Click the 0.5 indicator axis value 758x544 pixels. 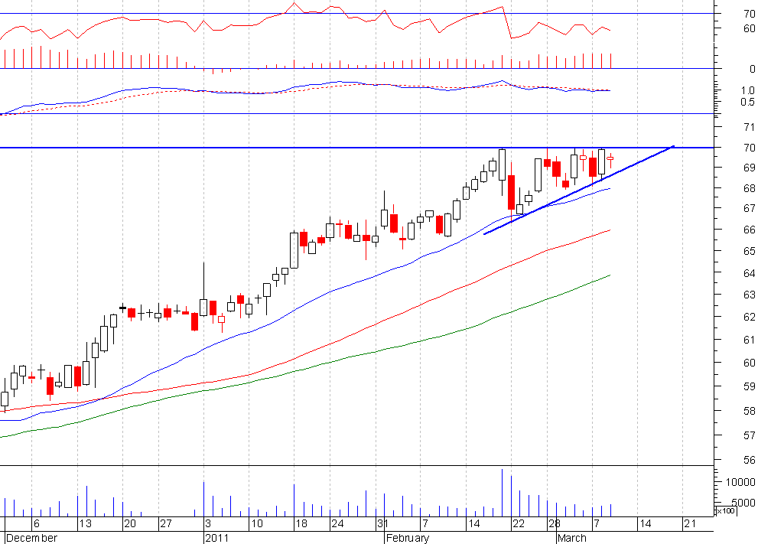747,102
